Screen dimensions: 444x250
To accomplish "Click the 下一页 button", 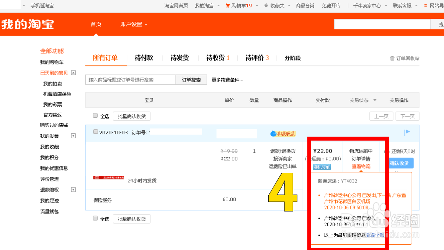I will point(408,116).
